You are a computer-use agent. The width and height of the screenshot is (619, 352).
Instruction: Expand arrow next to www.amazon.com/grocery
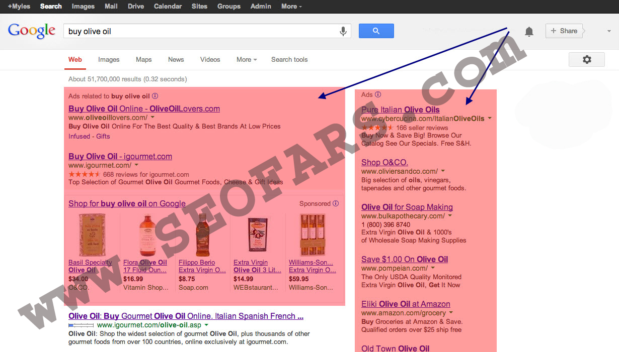click(451, 313)
